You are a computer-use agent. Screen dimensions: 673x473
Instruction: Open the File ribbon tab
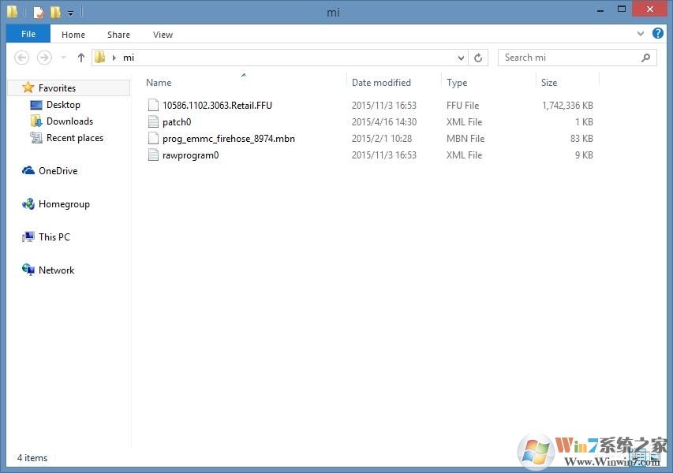point(28,34)
